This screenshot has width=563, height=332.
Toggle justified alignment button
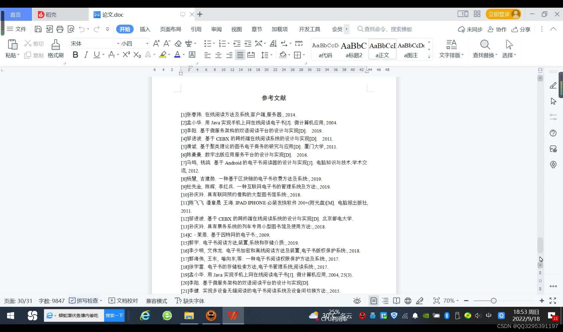240,55
